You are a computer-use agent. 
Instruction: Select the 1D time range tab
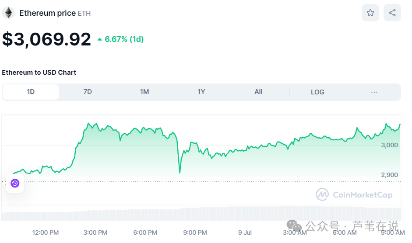(31, 92)
